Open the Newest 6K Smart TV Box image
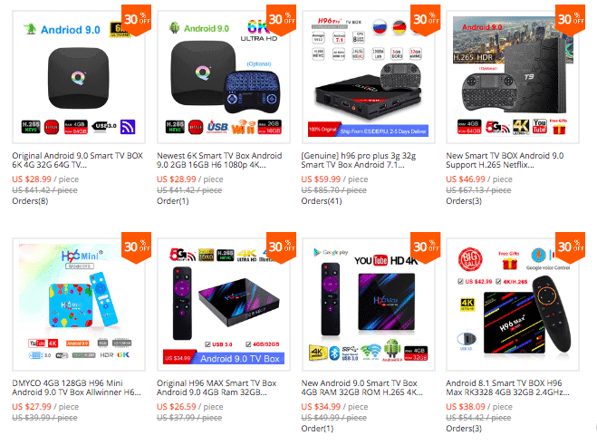The image size is (597, 445). (224, 77)
